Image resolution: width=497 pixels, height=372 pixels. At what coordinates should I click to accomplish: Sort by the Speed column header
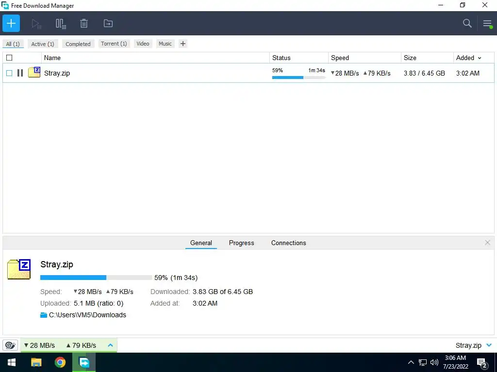(x=364, y=58)
